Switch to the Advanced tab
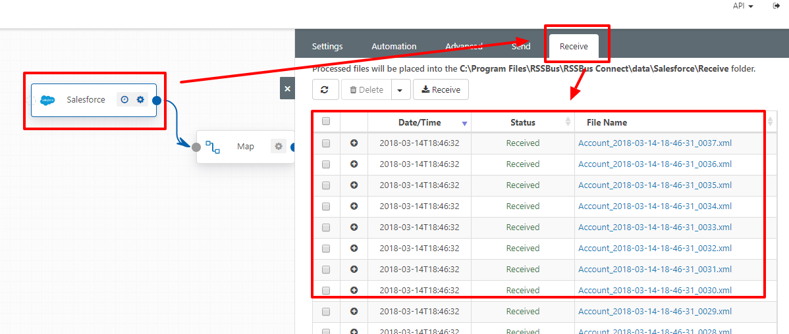This screenshot has height=334, width=789. tap(464, 46)
